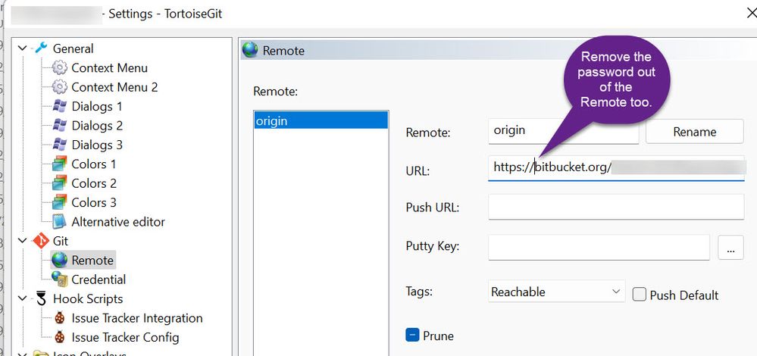Open Colors 1 settings

[x=94, y=164]
